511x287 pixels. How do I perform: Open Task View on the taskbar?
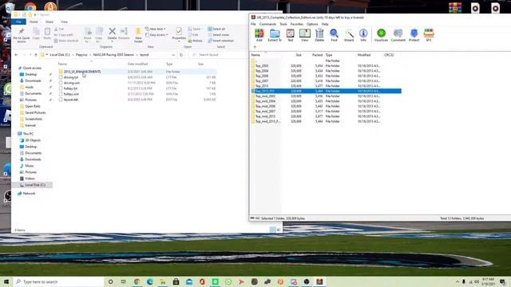pyautogui.click(x=124, y=281)
